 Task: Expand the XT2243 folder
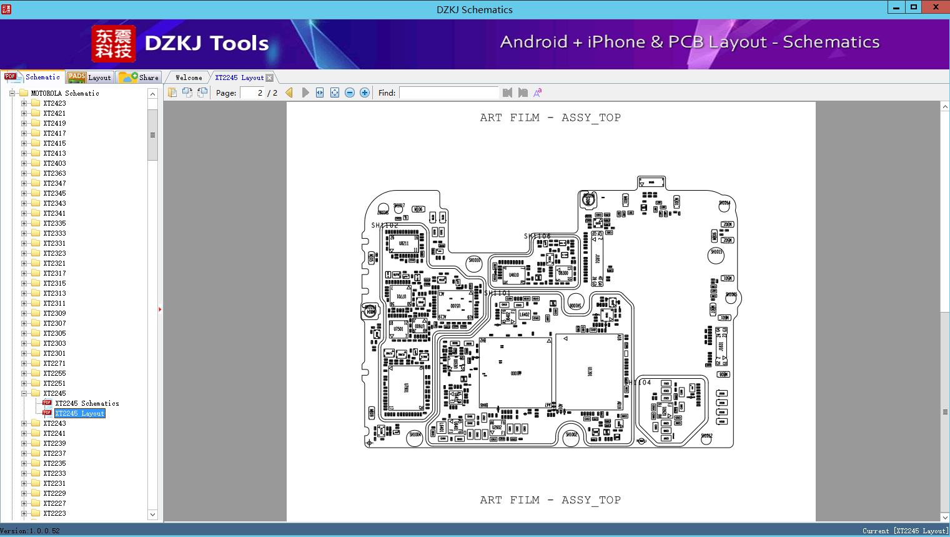24,423
